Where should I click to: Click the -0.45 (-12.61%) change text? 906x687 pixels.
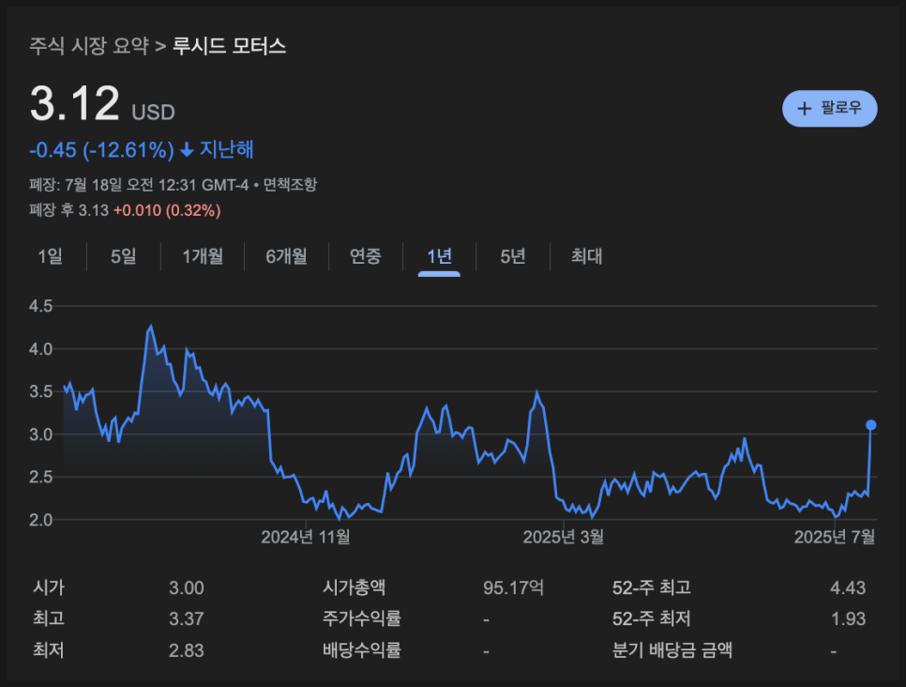coord(101,150)
